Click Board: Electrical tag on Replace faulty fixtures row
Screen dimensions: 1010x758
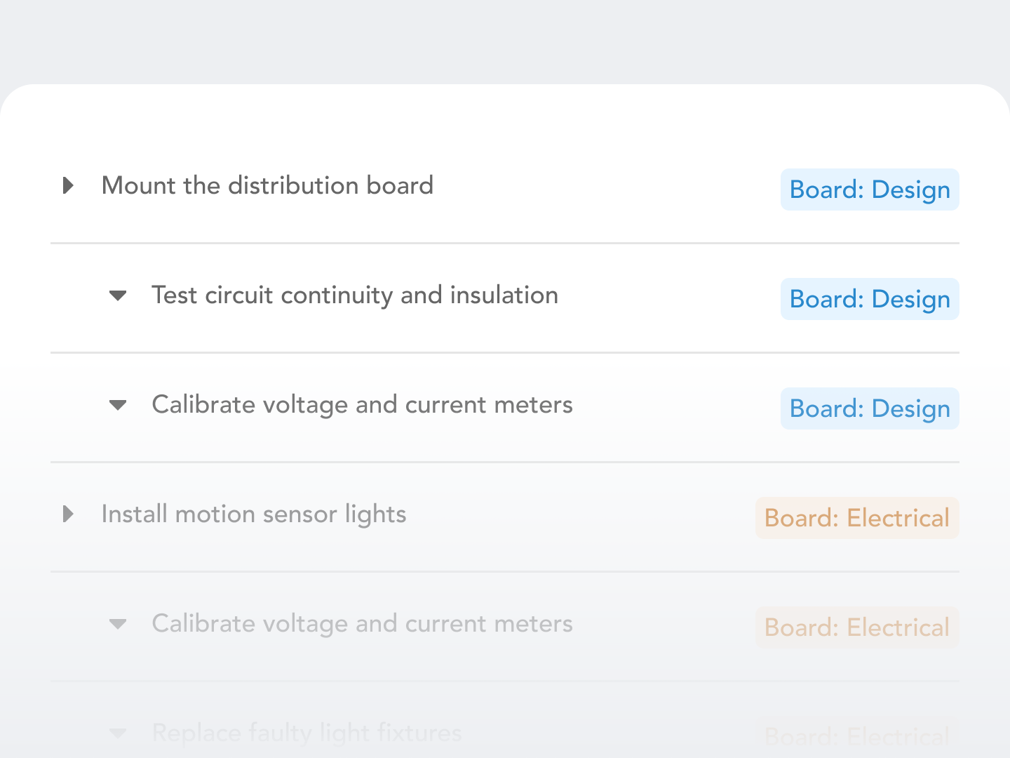pyautogui.click(x=857, y=737)
